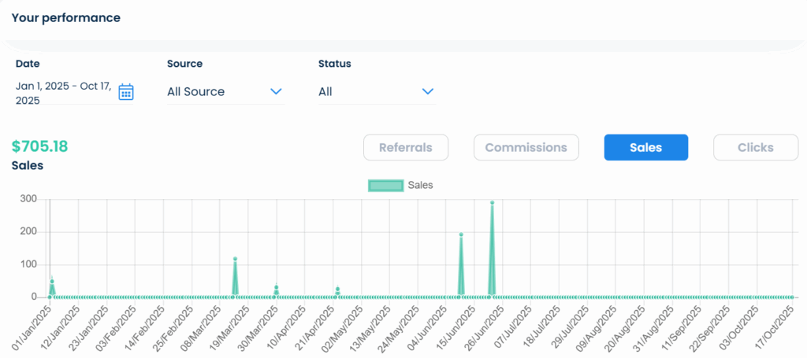Click the small peak near 01/Jan/2025
807x358 pixels.
[52, 281]
